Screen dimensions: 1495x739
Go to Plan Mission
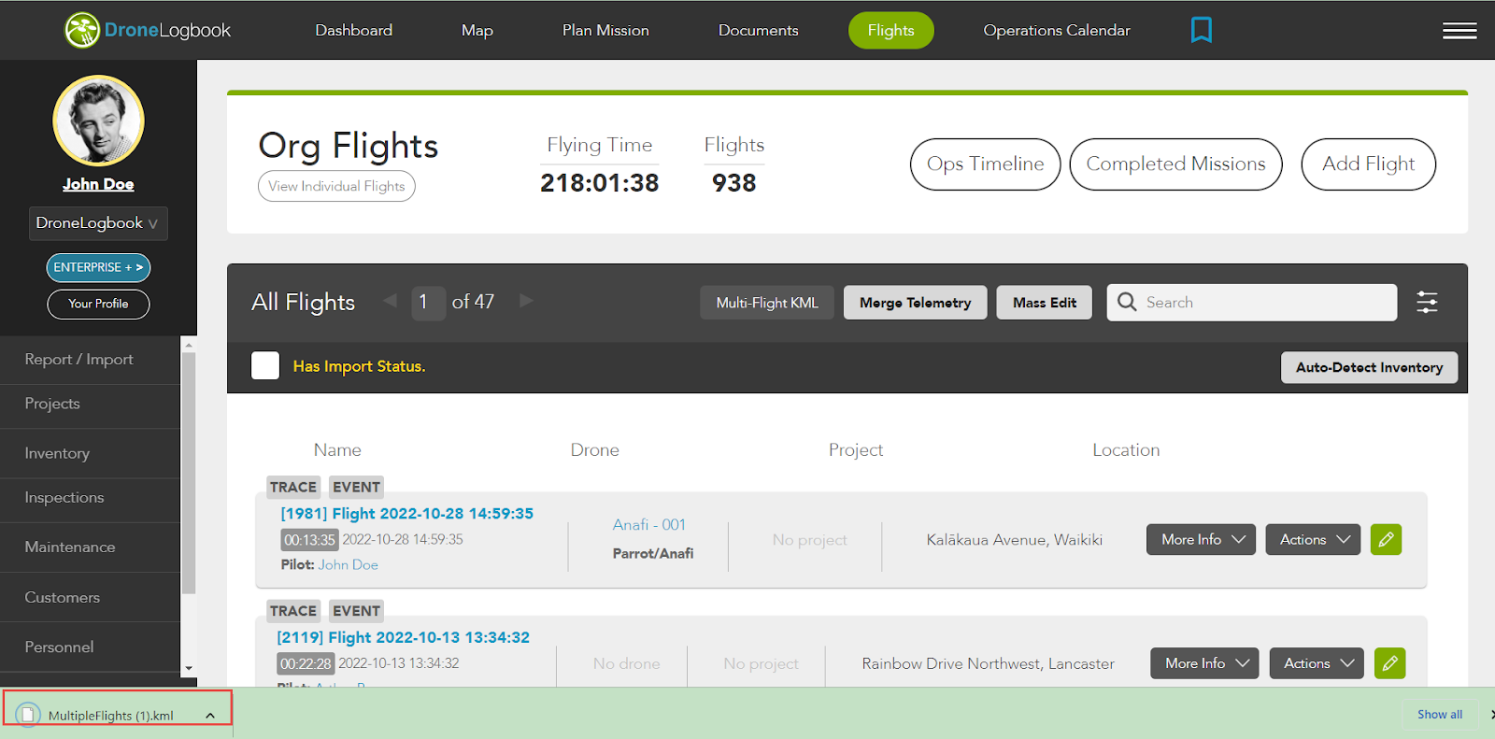(605, 30)
